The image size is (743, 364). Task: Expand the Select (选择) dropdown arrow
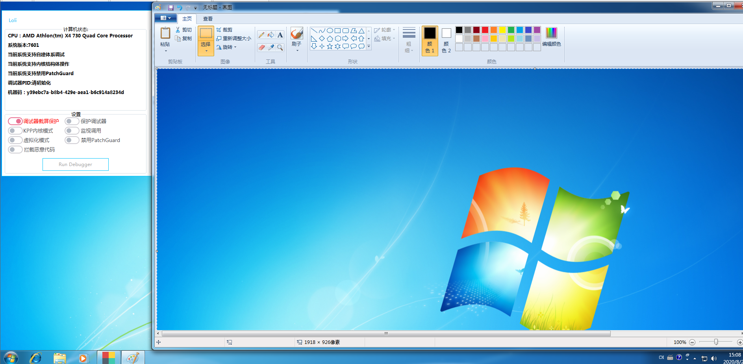206,51
